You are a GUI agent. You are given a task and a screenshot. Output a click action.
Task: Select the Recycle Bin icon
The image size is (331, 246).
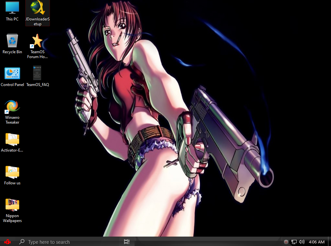[12, 40]
